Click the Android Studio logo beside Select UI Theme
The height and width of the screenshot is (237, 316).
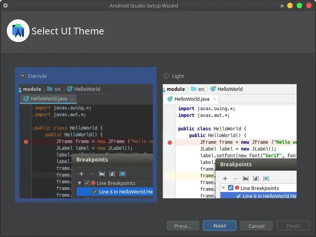18,30
